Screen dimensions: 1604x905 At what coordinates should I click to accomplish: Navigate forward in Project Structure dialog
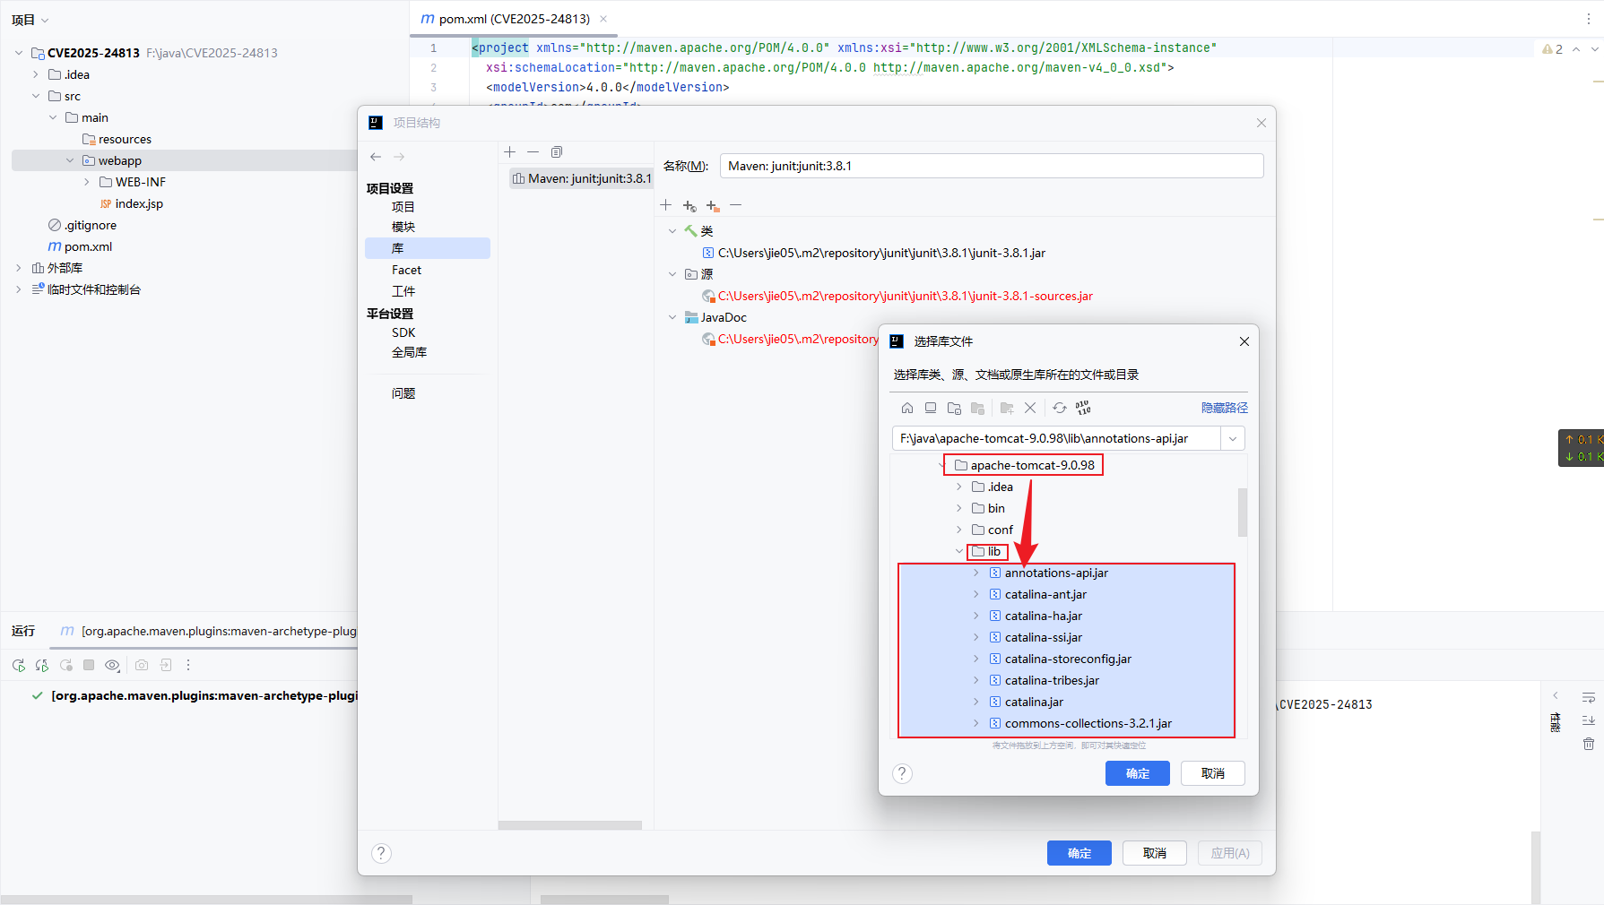click(399, 157)
